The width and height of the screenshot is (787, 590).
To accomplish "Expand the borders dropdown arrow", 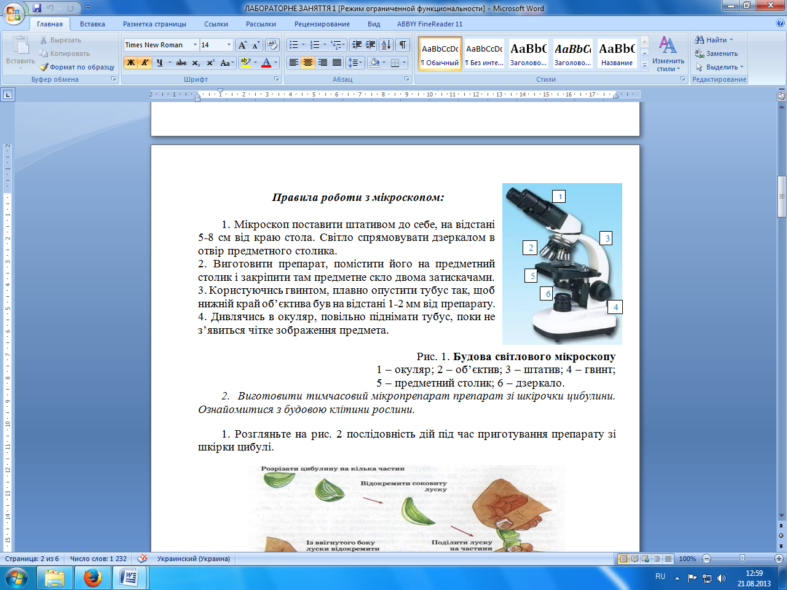I will [405, 63].
